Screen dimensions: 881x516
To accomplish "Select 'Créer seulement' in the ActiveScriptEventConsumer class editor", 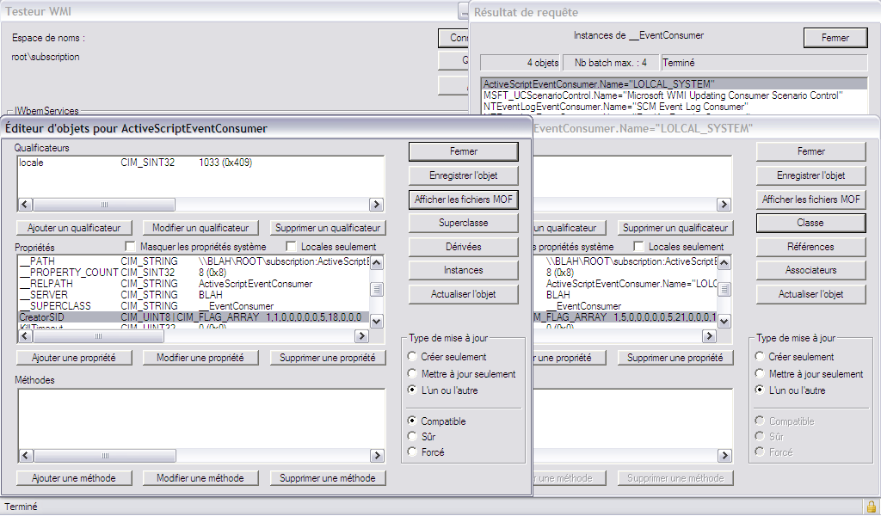I will 414,357.
